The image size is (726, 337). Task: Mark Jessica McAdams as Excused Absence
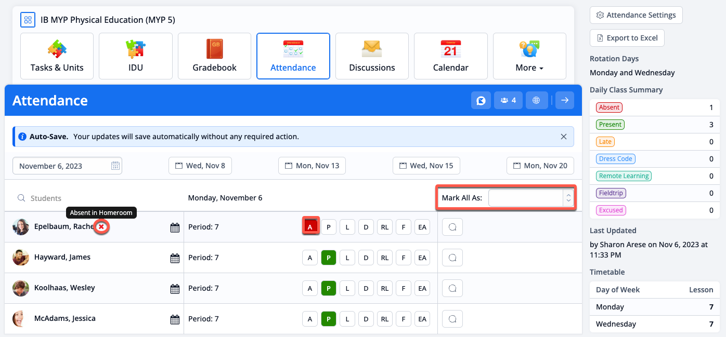point(422,319)
